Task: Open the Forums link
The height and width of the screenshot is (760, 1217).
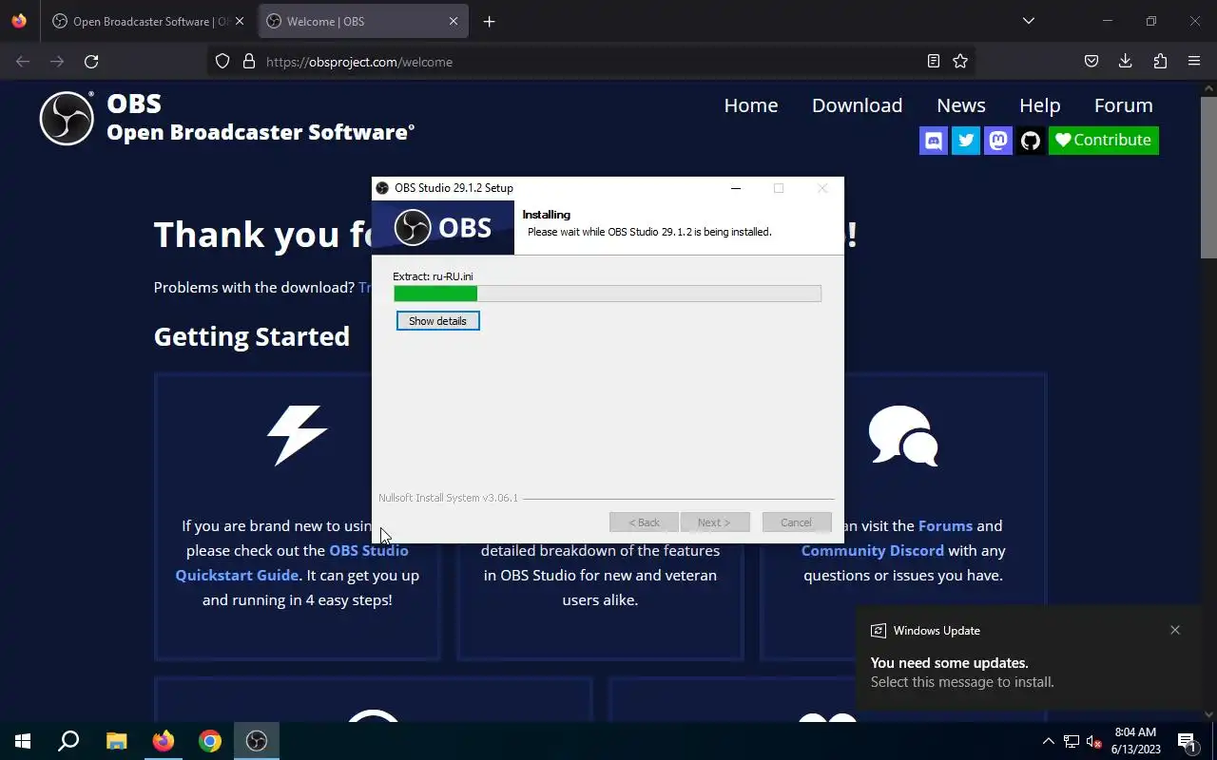Action: tap(945, 525)
